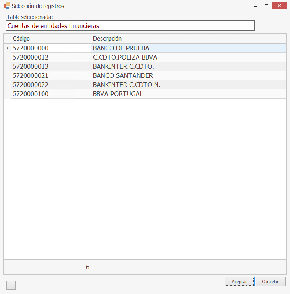
Task: Sort by the Descripción column header
Action: [x=188, y=39]
